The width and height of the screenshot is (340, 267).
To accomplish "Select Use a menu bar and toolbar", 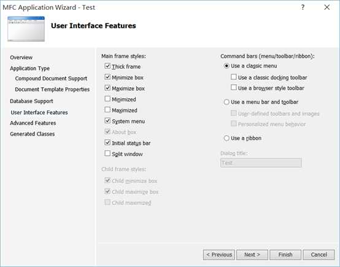I will pos(226,102).
